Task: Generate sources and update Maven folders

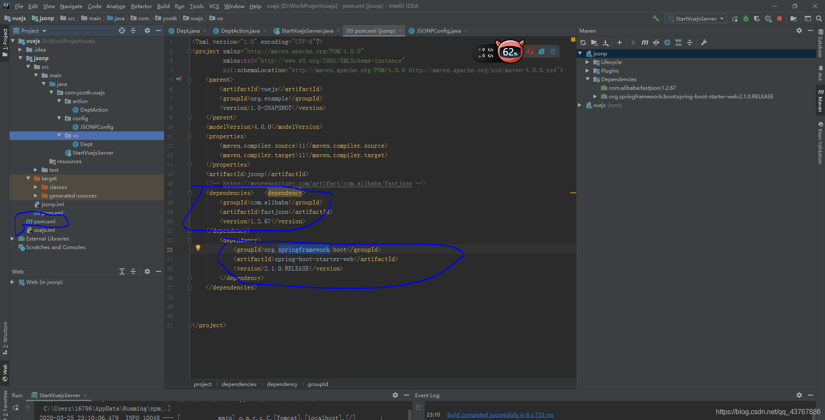Action: (594, 43)
